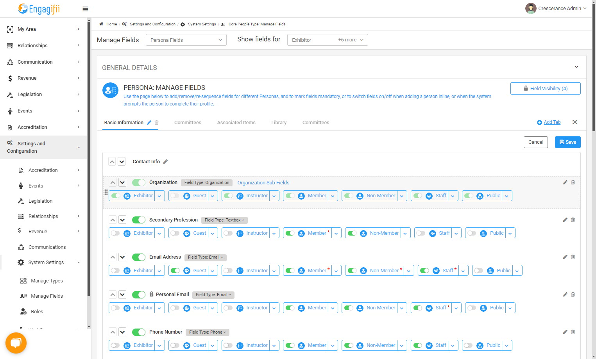596x359 pixels.
Task: Click the edit pencil for Phone Number field
Action: (565, 332)
